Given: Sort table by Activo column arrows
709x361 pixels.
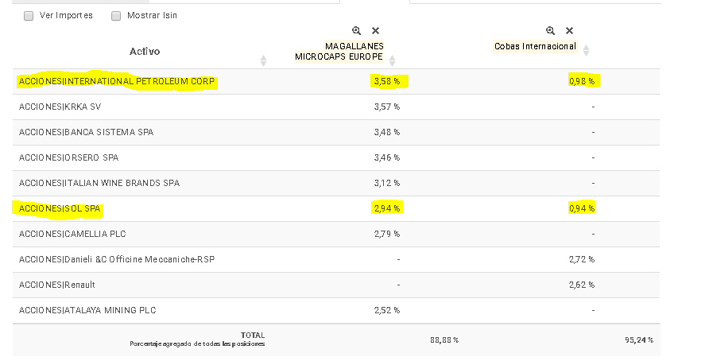Looking at the screenshot, I should pos(263,60).
